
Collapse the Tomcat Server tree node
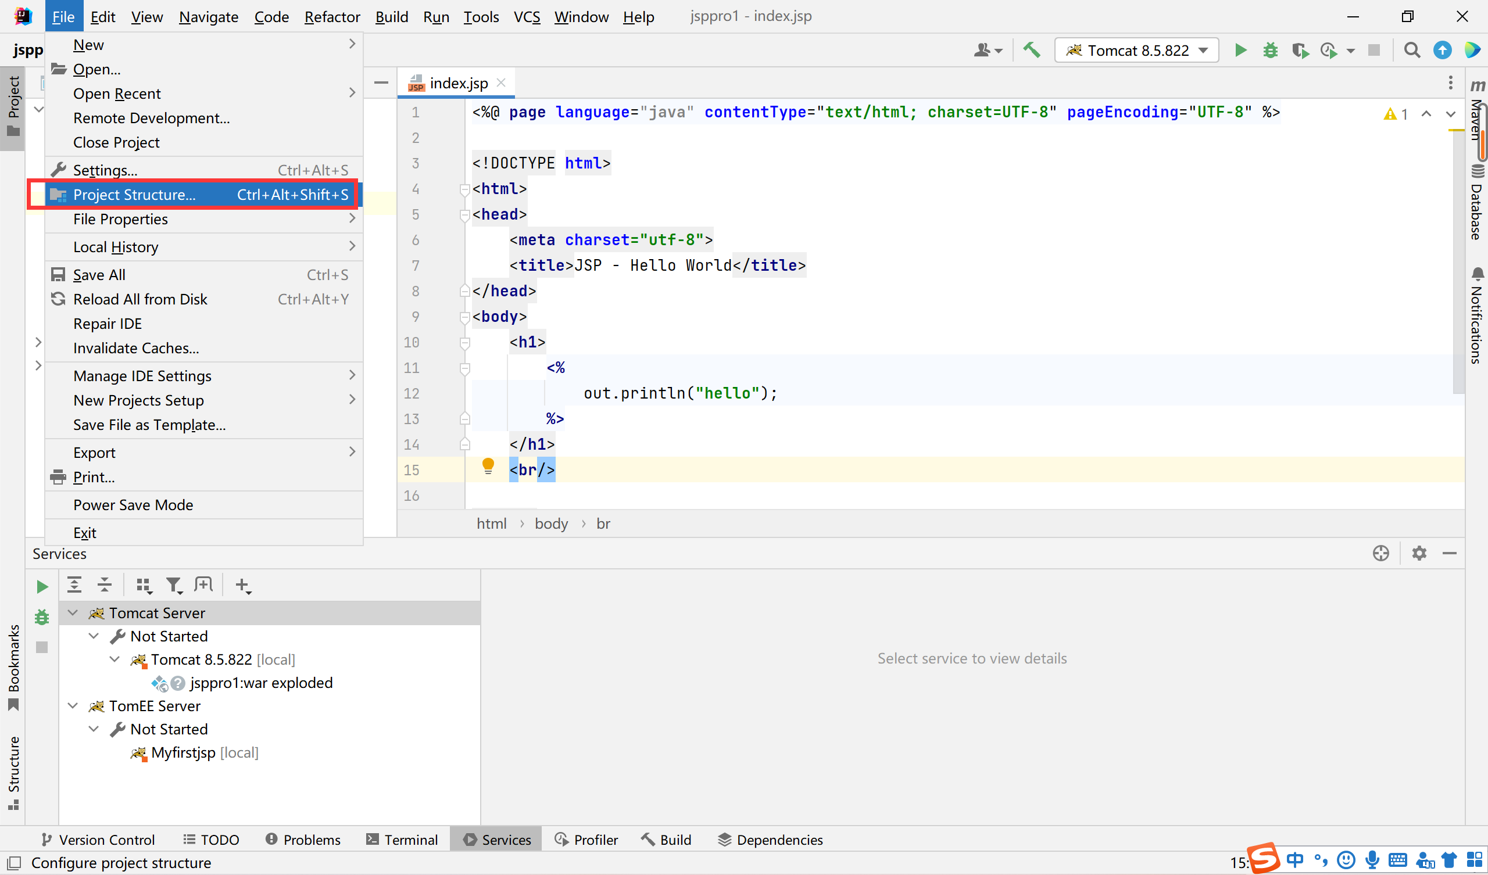point(73,612)
